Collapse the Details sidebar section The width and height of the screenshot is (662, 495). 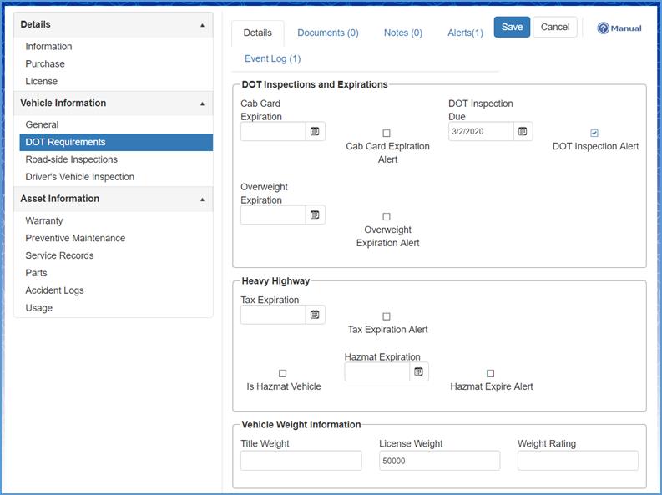click(202, 26)
